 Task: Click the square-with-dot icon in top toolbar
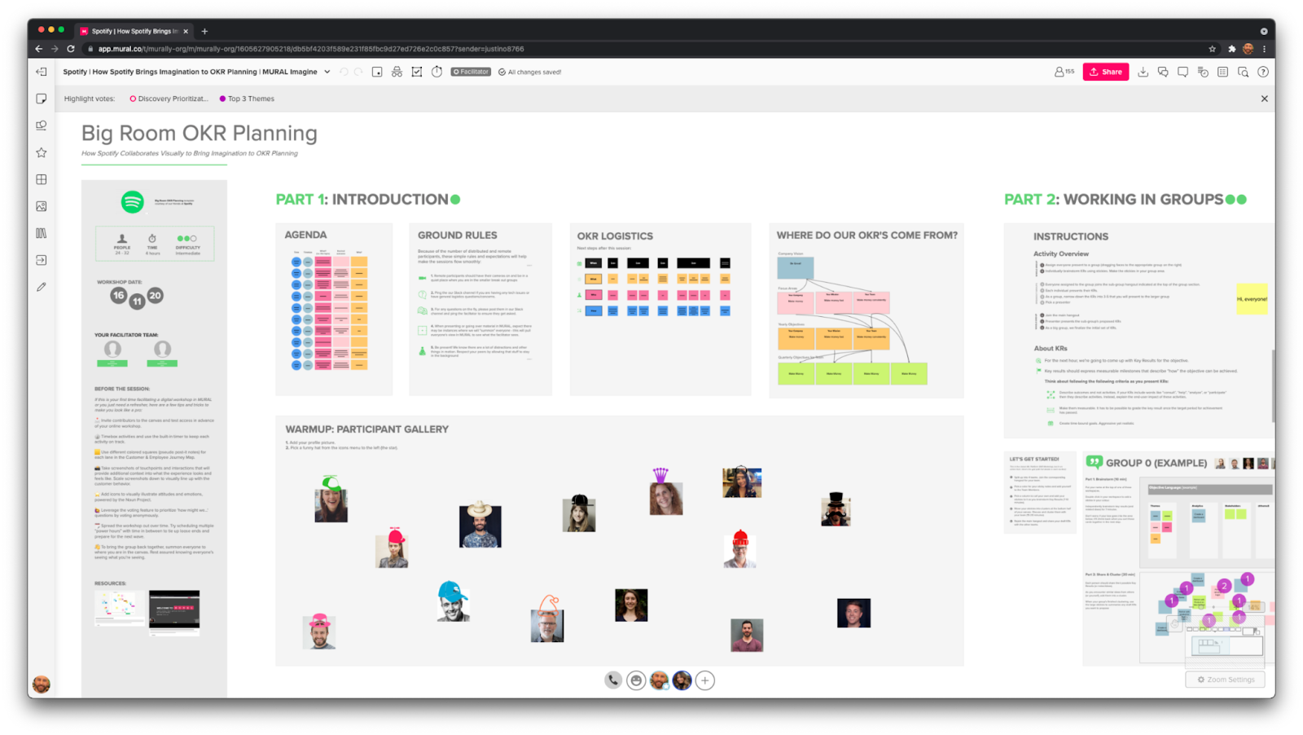377,72
